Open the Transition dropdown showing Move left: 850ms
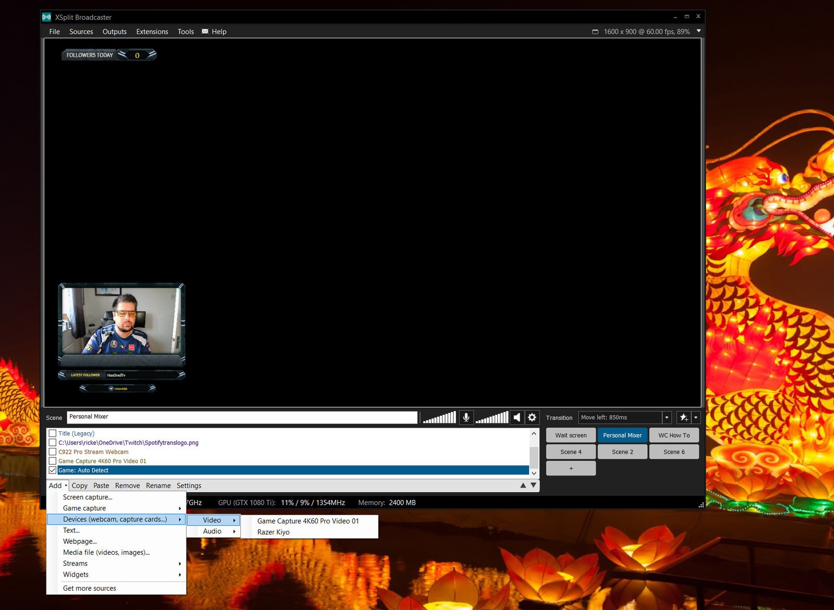The width and height of the screenshot is (834, 610). [x=667, y=417]
